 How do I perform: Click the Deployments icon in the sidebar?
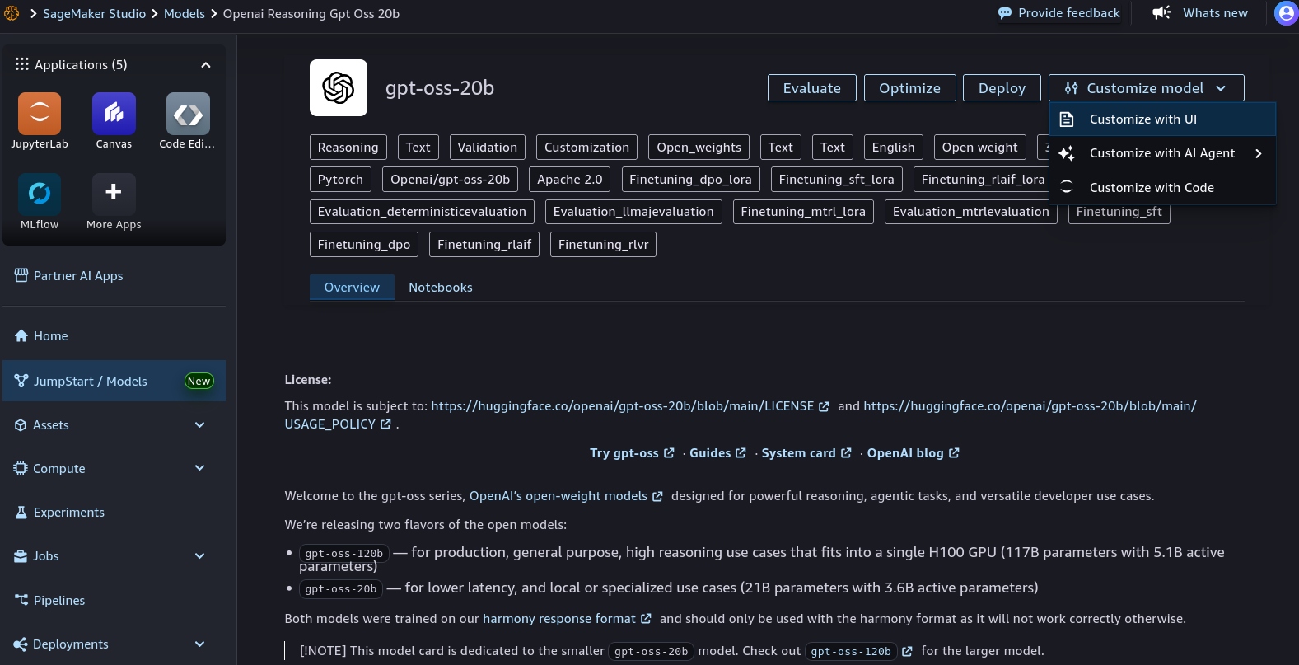click(21, 644)
